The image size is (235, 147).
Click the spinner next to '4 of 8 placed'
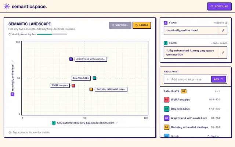[10, 34]
